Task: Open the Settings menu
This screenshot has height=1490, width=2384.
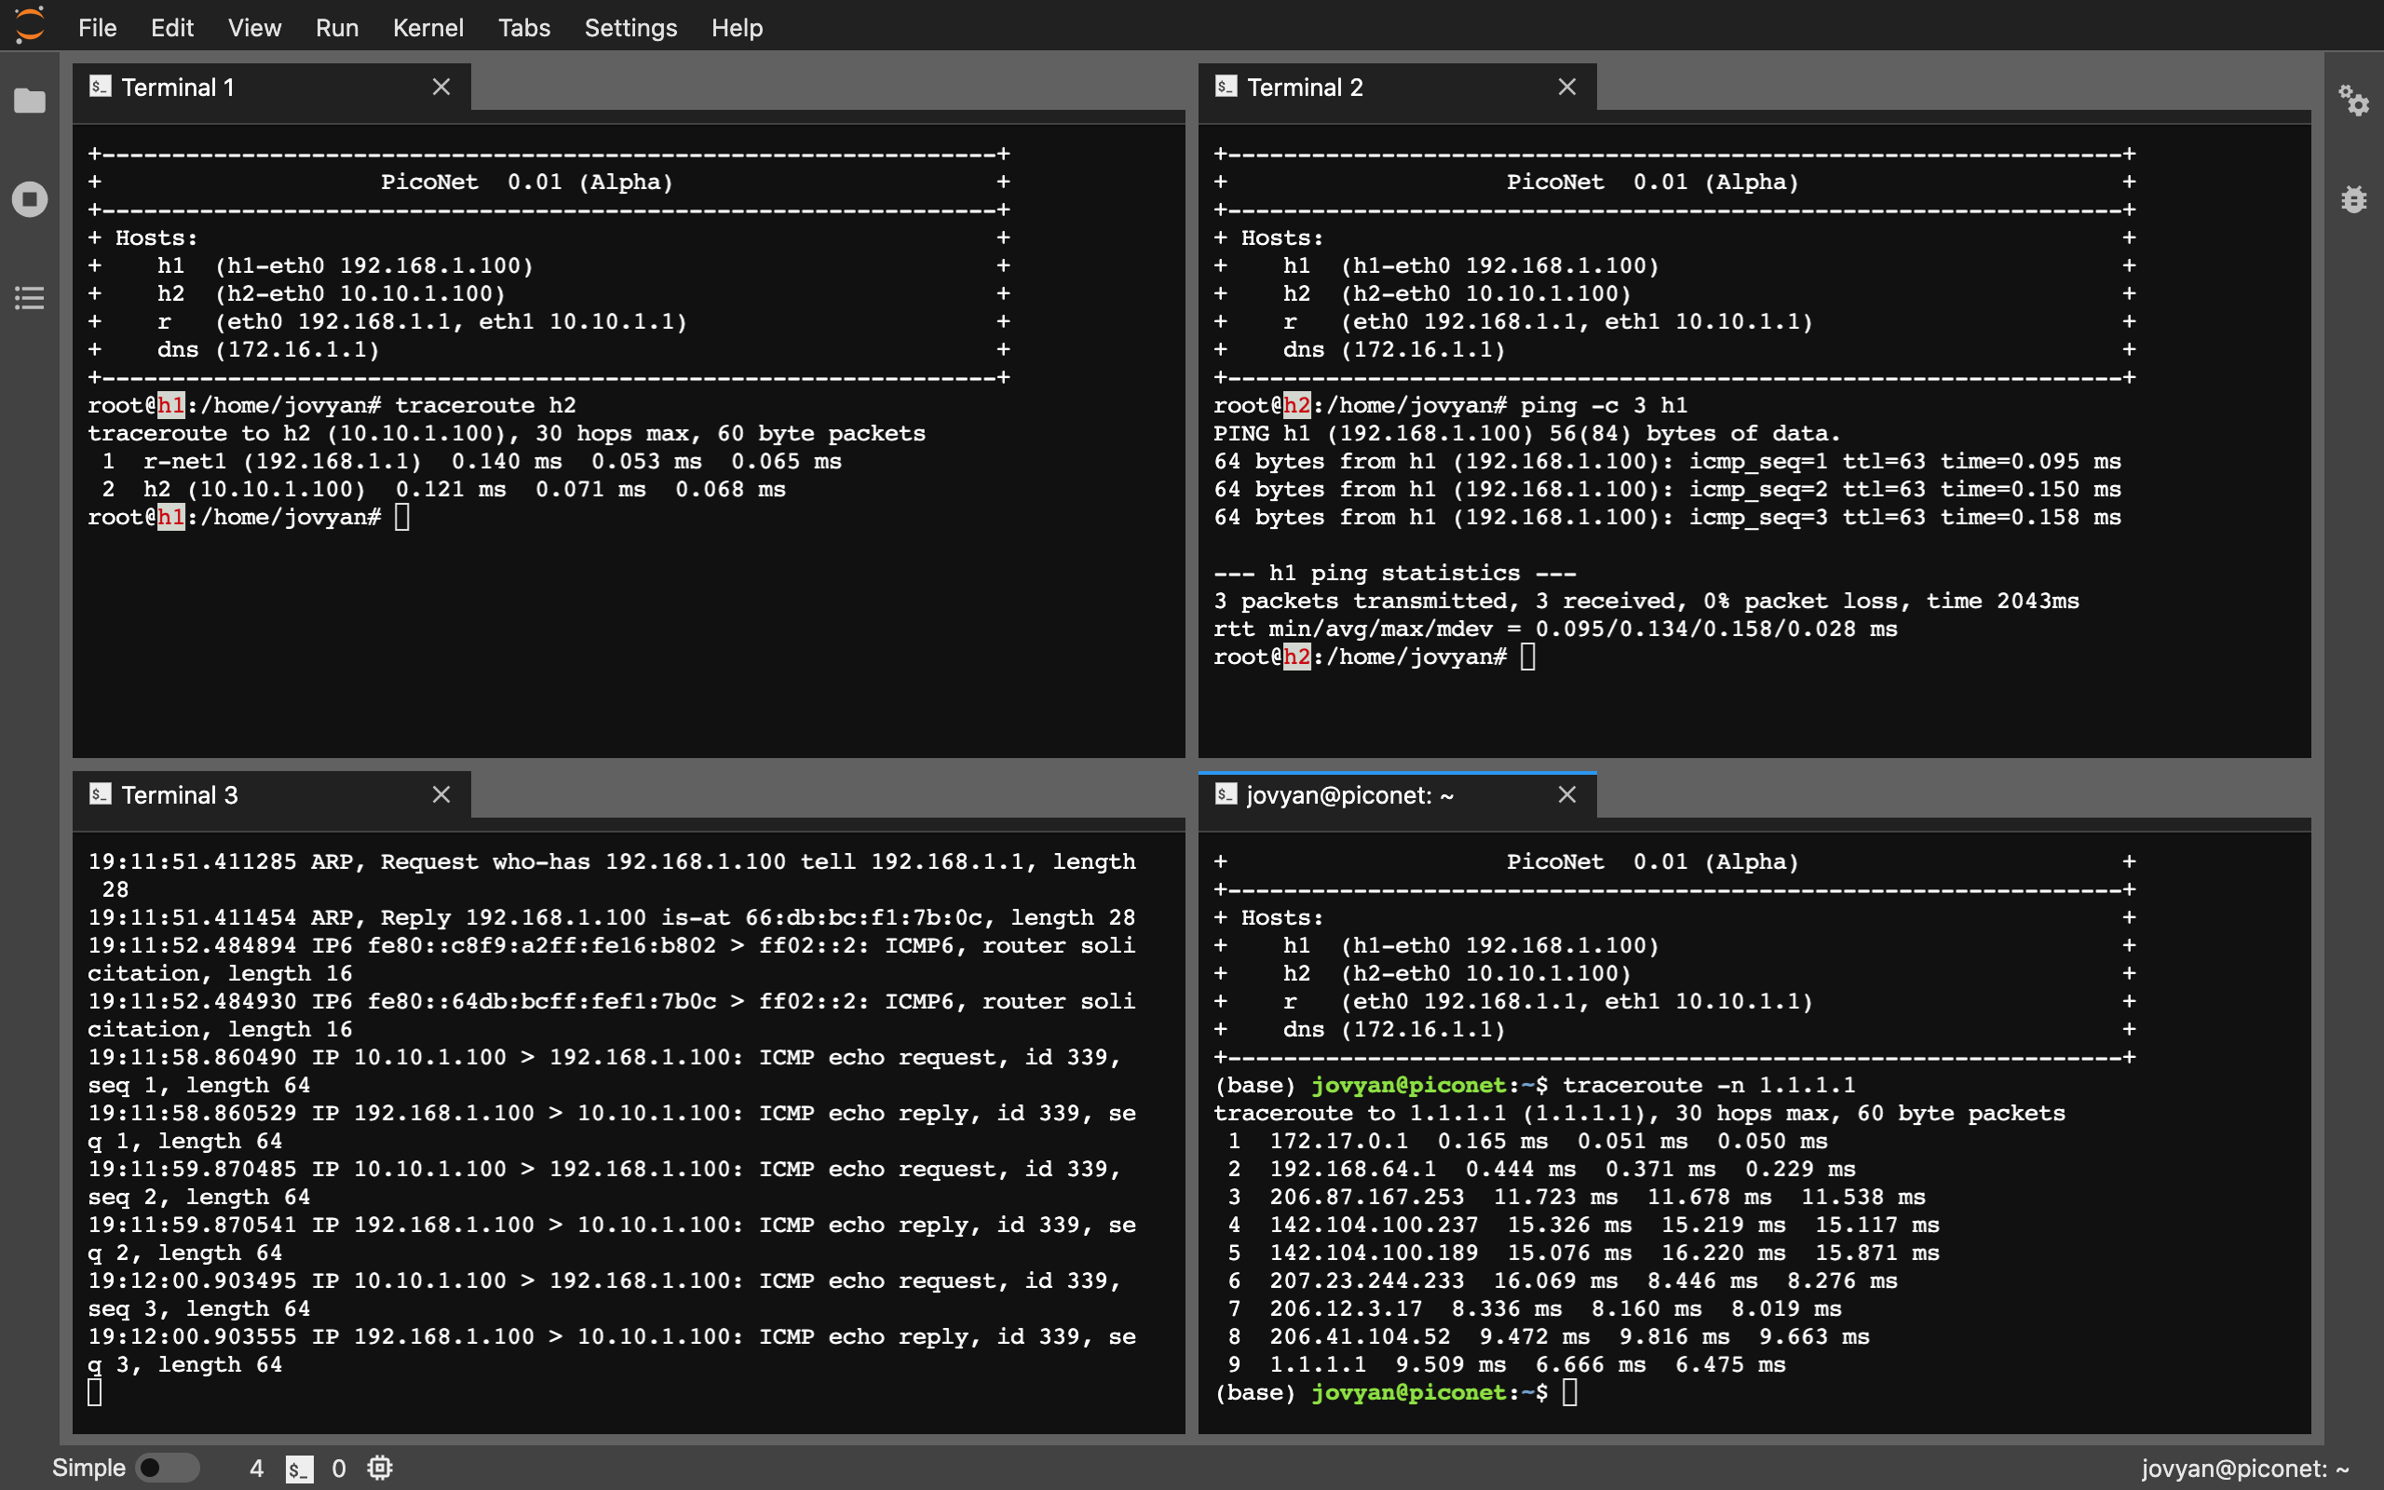Action: point(630,28)
